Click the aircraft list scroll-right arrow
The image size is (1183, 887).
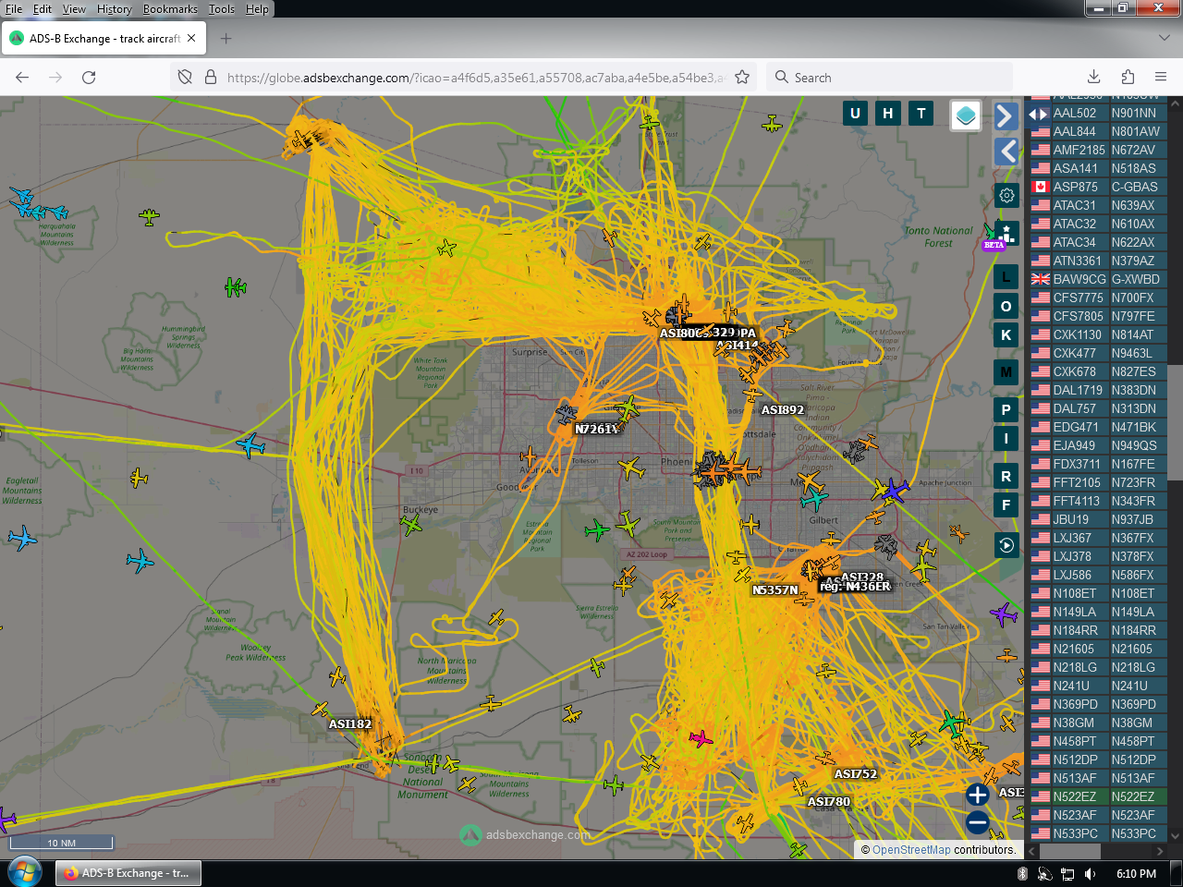point(1160,851)
